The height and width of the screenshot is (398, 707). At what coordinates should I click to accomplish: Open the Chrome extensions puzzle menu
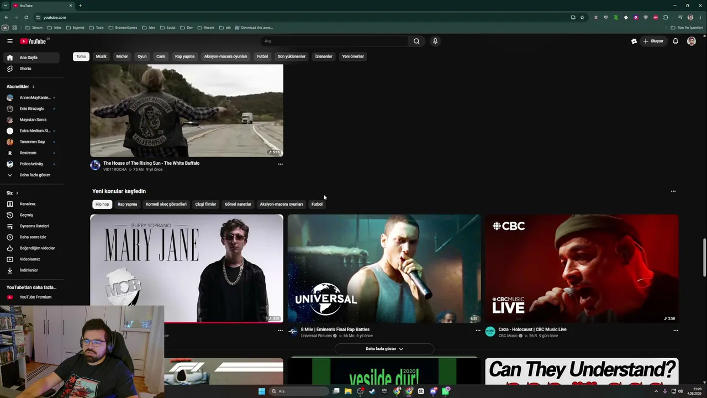666,17
